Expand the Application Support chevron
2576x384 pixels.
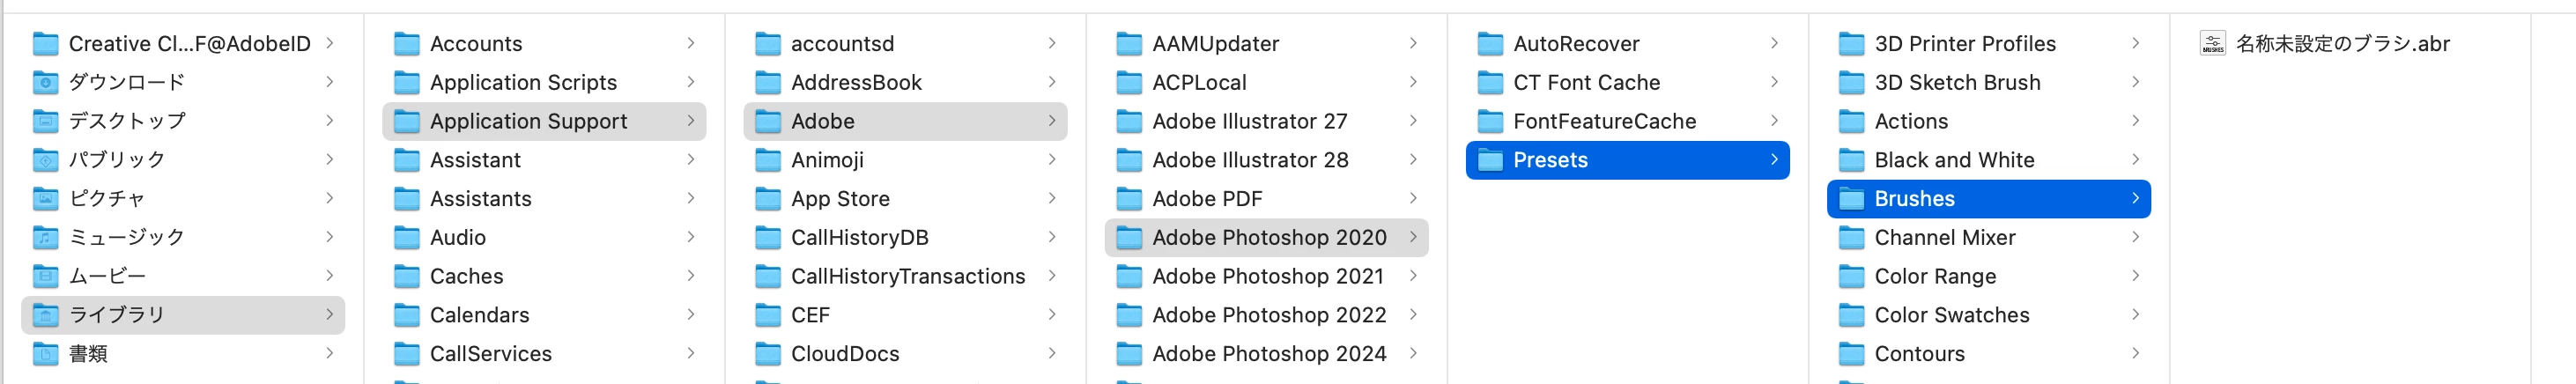coord(690,121)
